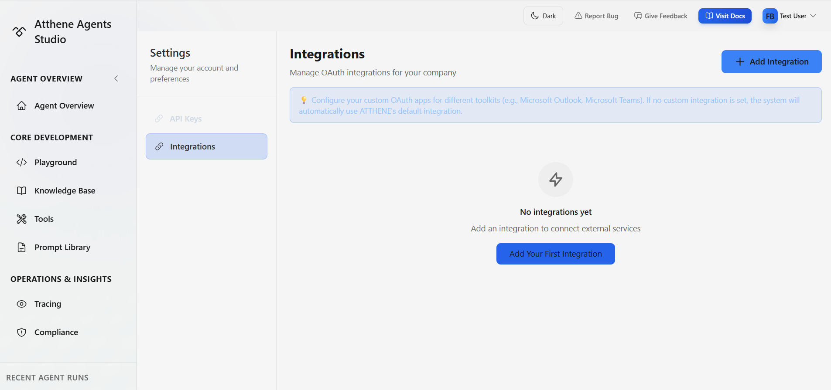This screenshot has height=390, width=831.
Task: Click the CORE DEVELOPMENT section header
Action: pos(51,138)
